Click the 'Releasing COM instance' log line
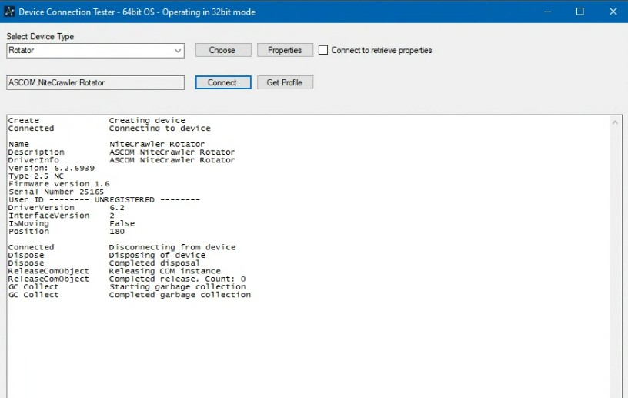Screen dimensions: 628x398 point(165,271)
